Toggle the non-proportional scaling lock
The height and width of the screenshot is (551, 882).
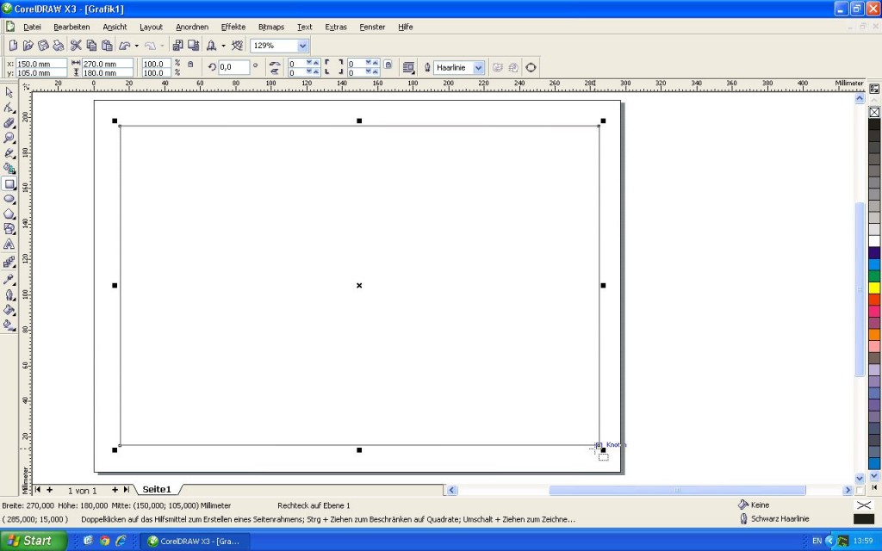(x=190, y=65)
